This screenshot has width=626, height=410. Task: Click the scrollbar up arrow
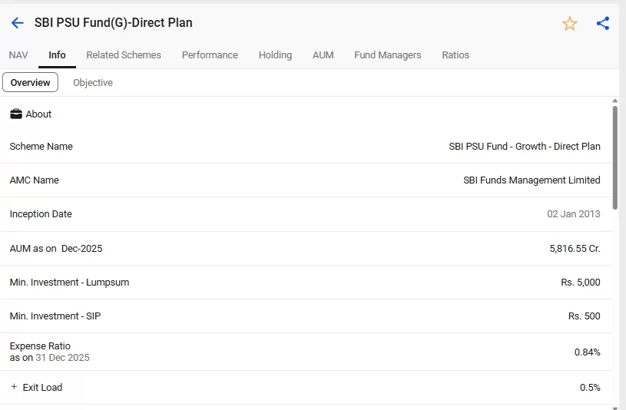[615, 101]
